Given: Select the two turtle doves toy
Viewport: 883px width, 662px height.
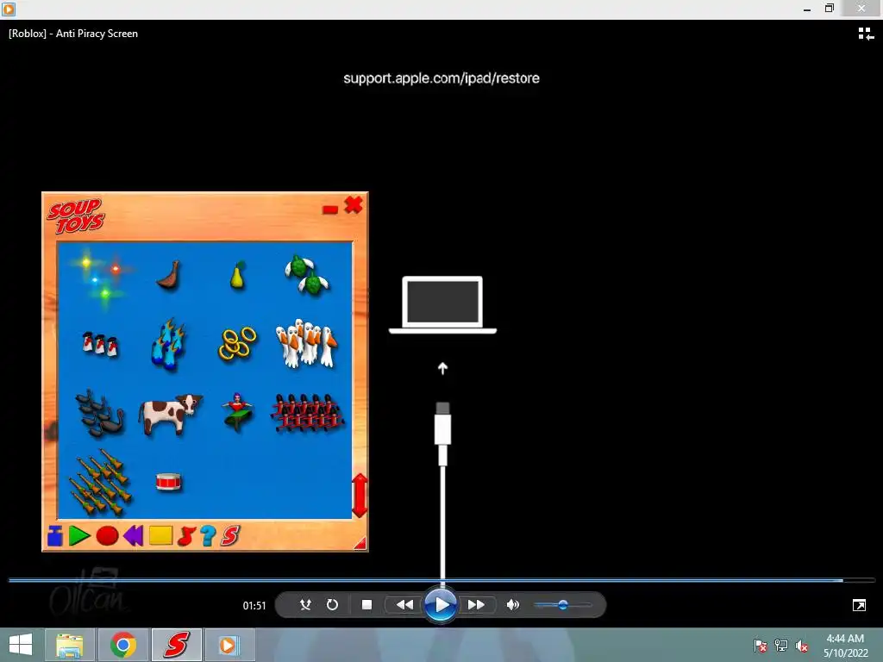Looking at the screenshot, I should [307, 275].
